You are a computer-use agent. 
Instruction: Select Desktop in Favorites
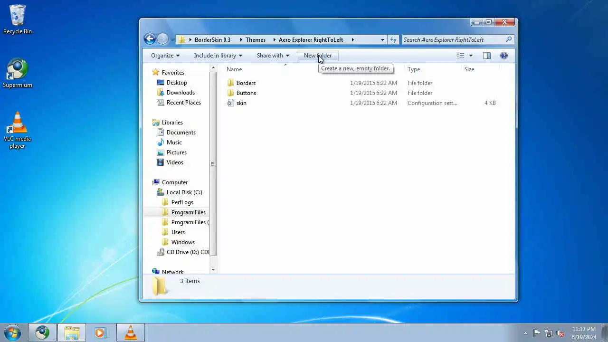coord(177,82)
